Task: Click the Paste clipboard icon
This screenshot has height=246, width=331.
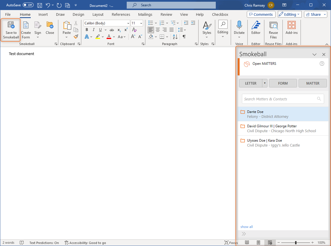Action: click(x=67, y=25)
